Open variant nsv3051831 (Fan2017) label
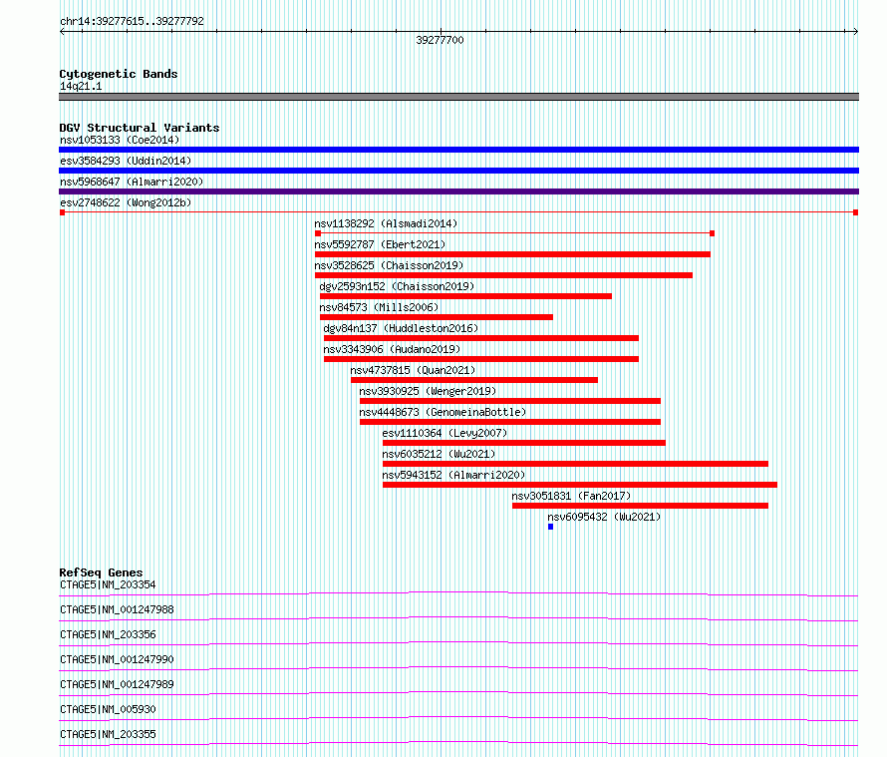 tap(571, 496)
